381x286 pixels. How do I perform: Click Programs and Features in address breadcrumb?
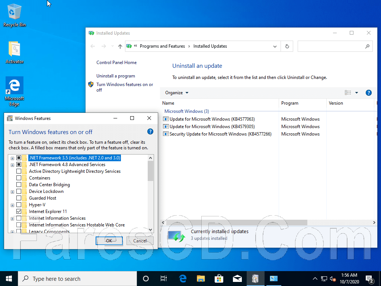(x=162, y=46)
